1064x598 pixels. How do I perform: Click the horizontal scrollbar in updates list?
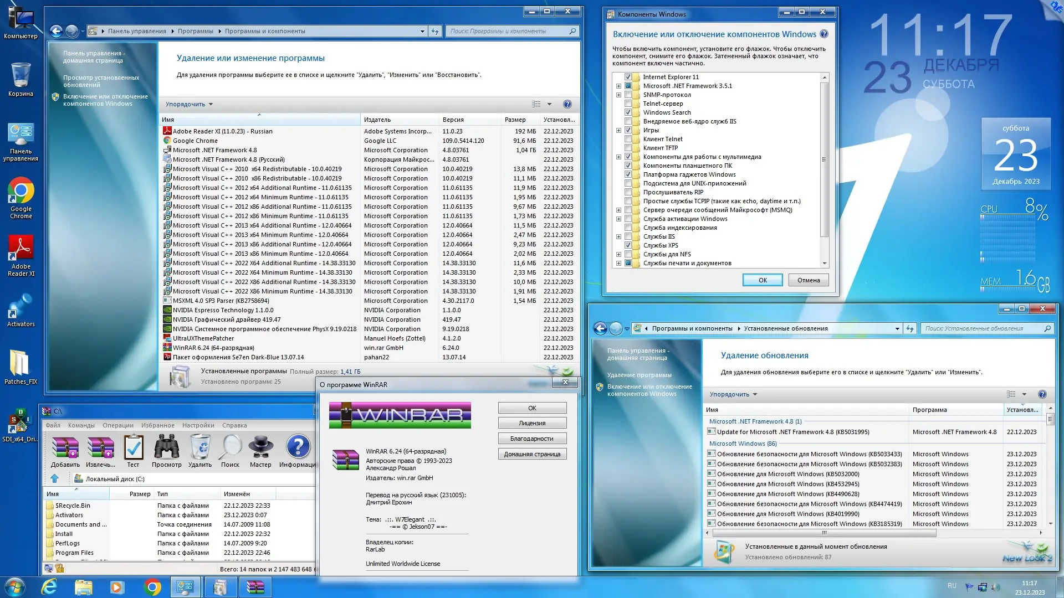823,533
